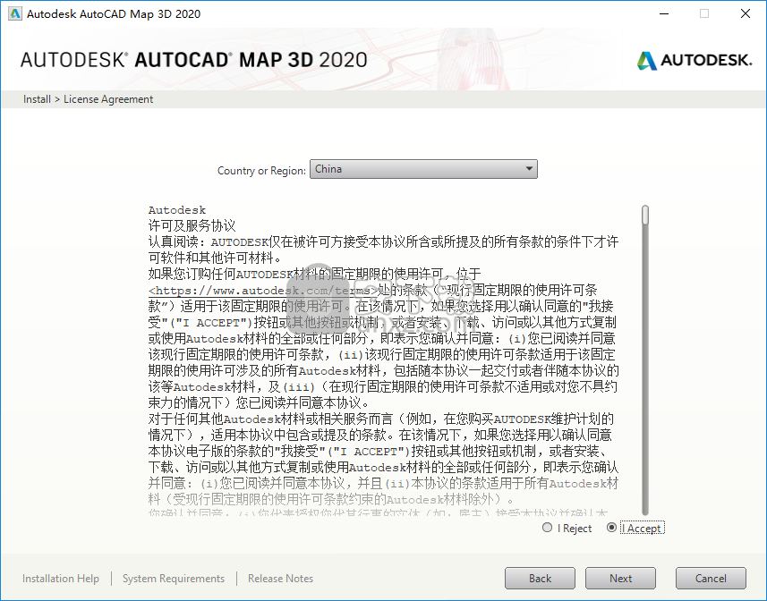Viewport: 767px width, 601px height.
Task: Click the Install breadcrumb item
Action: tap(37, 99)
